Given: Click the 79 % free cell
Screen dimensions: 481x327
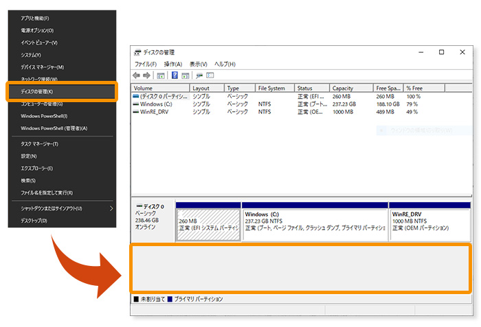Looking at the screenshot, I should coord(412,104).
